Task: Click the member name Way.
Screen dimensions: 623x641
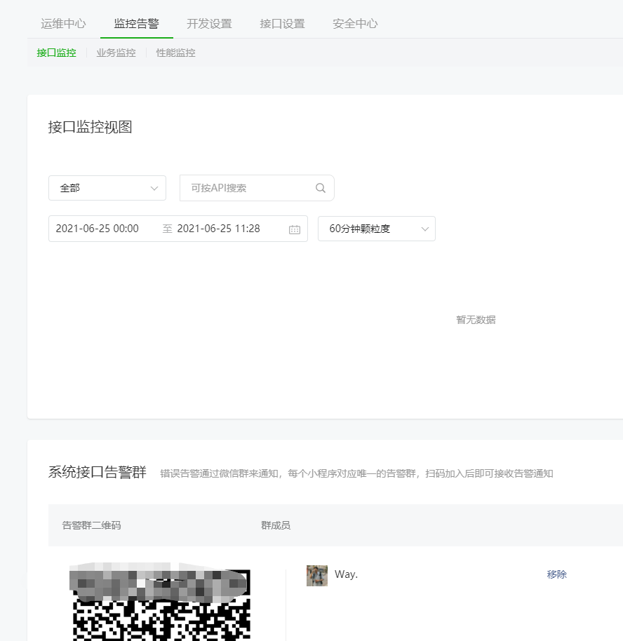Action: 346,574
